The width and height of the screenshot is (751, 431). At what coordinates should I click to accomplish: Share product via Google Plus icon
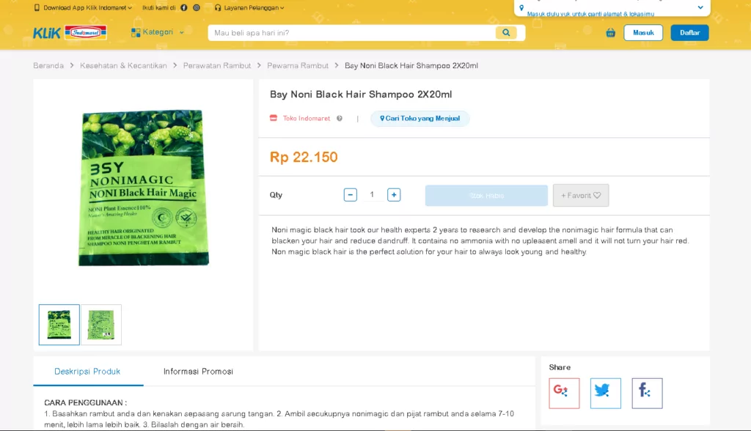564,393
